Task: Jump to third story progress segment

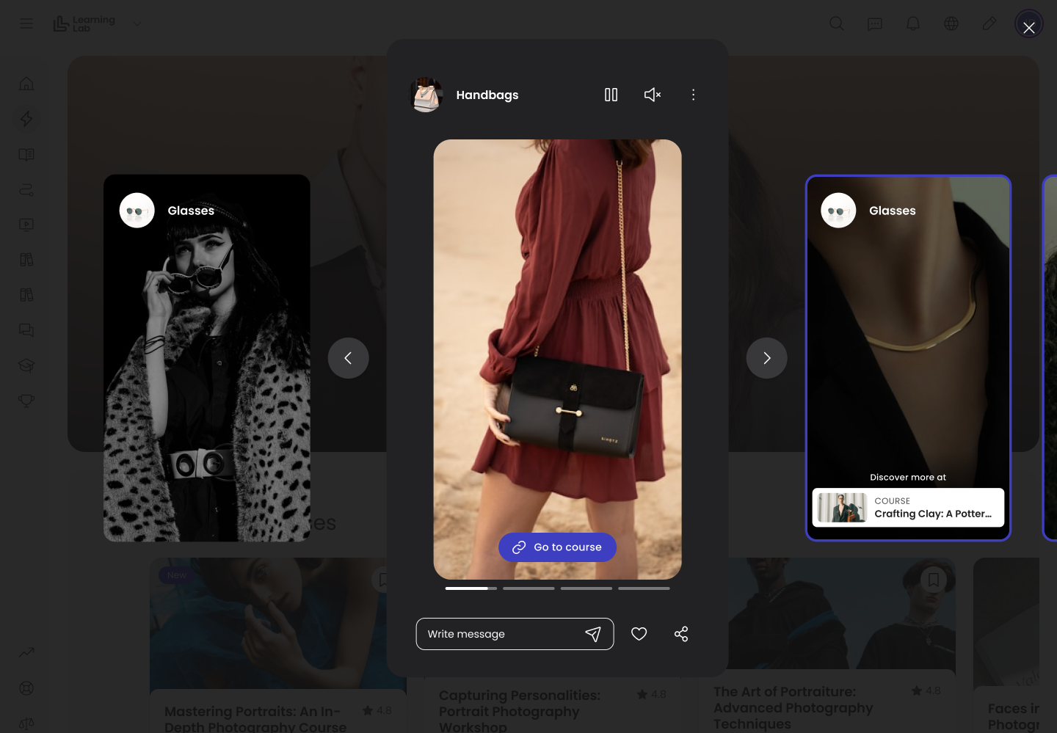Action: click(586, 588)
